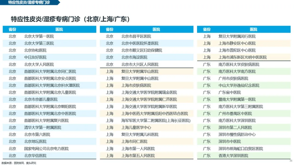
Task: Click 首都医科大学附属复兴医院
Action: coord(46,121)
